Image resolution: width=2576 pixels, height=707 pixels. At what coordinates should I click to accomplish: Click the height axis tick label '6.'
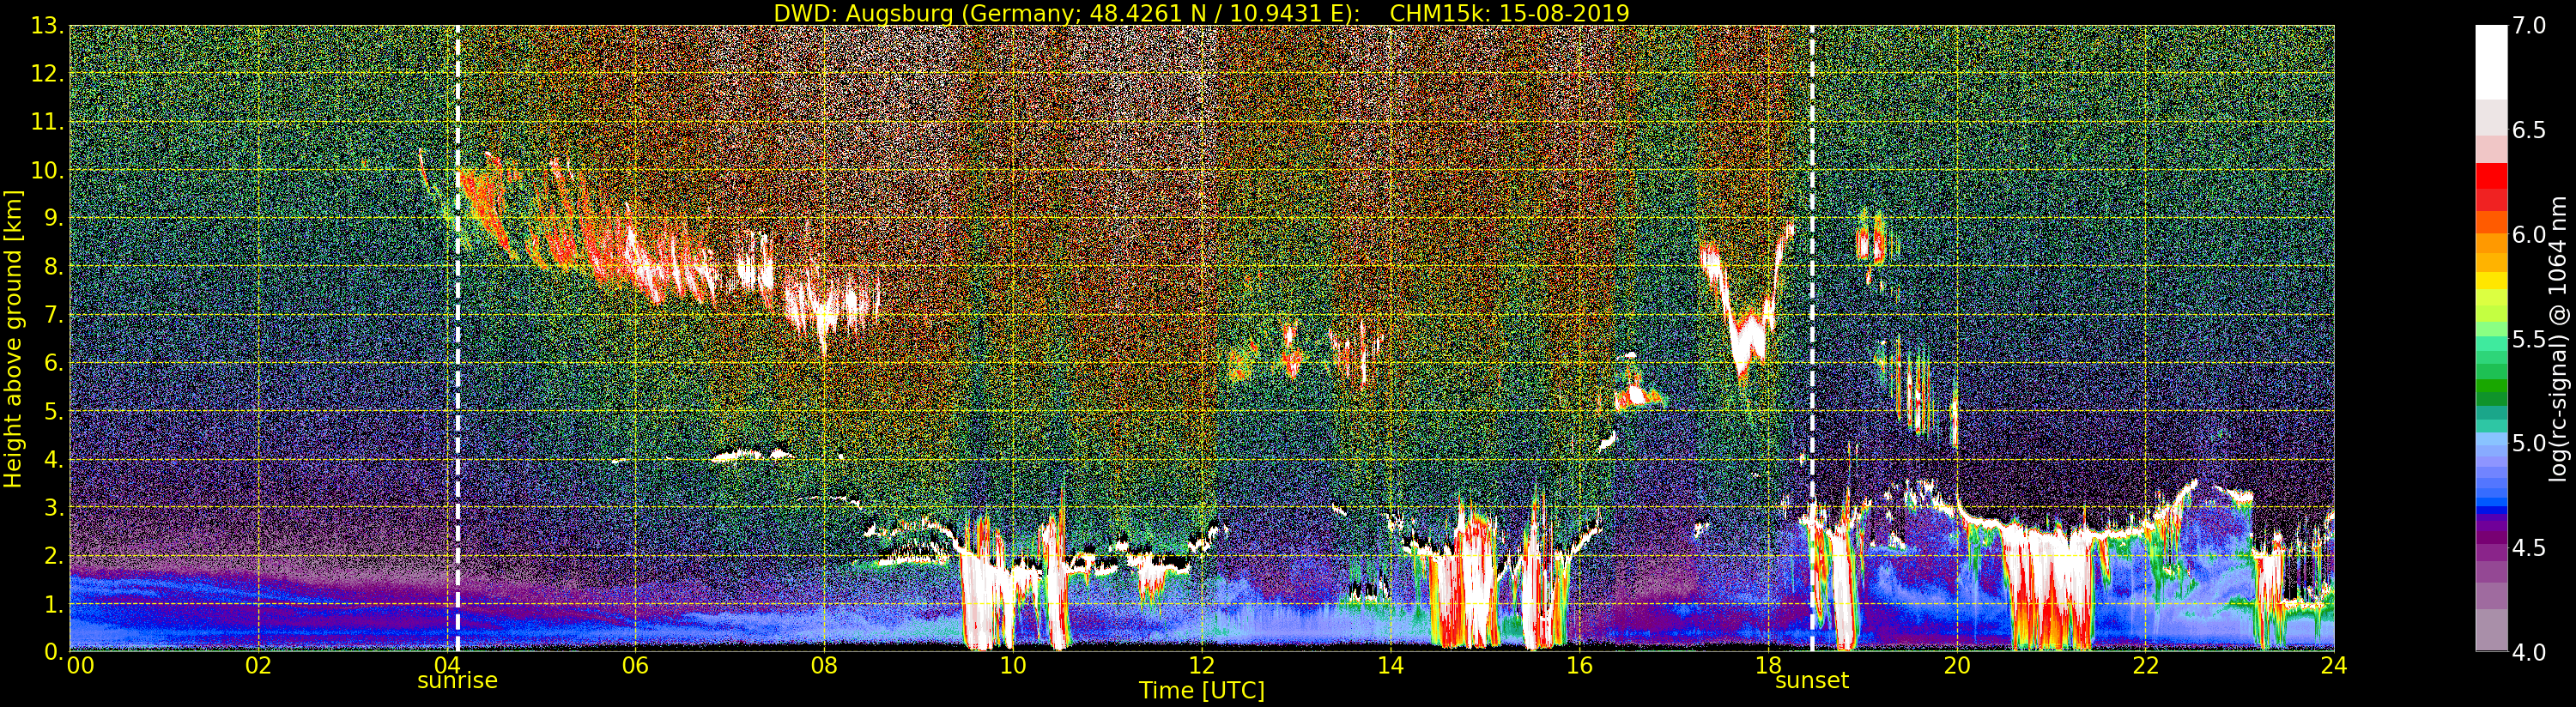click(53, 363)
